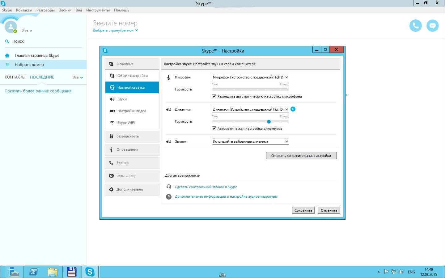Click the Введите номер input field
The image size is (445, 278).
(115, 23)
